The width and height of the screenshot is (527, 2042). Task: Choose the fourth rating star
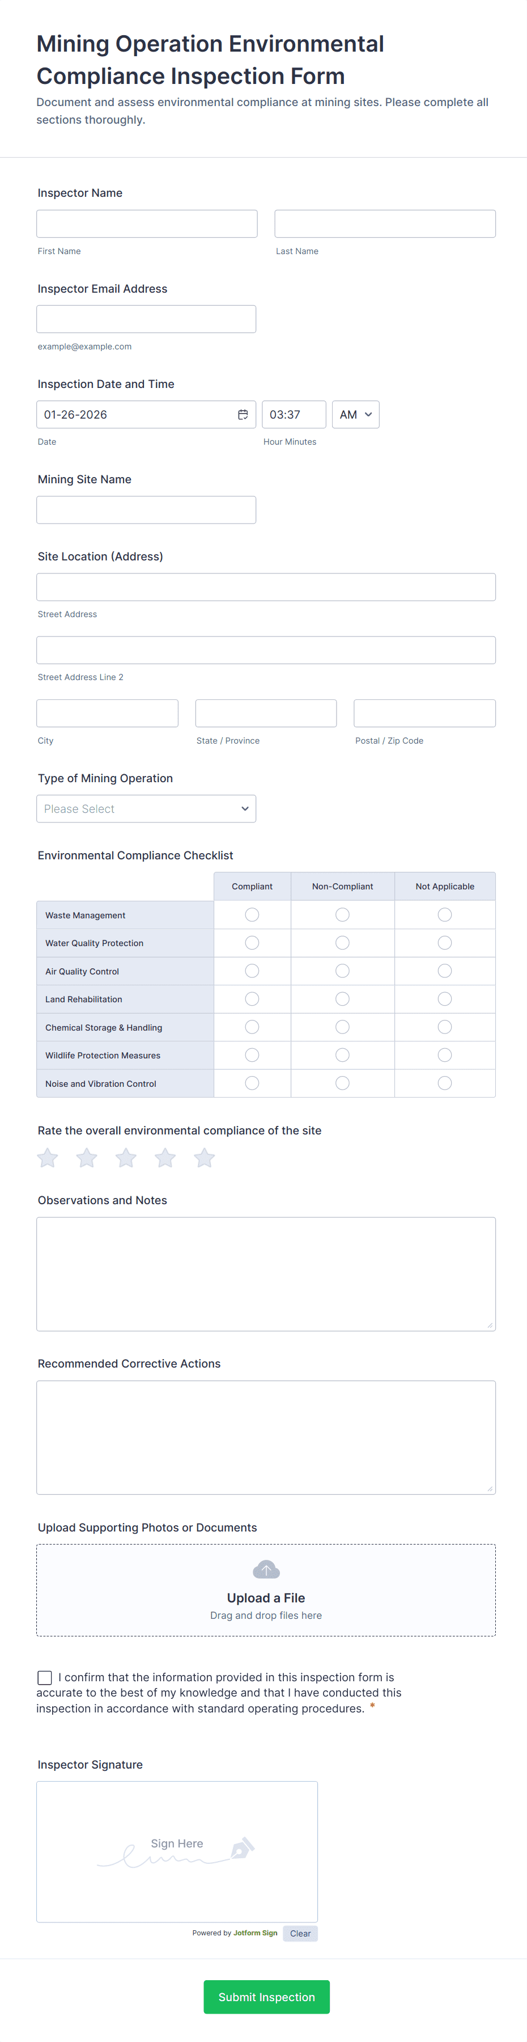click(165, 1158)
